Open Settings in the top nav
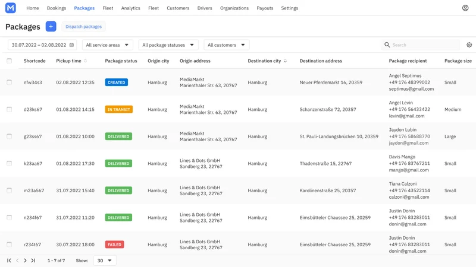Screen dimensions: 476x267 (x=290, y=8)
